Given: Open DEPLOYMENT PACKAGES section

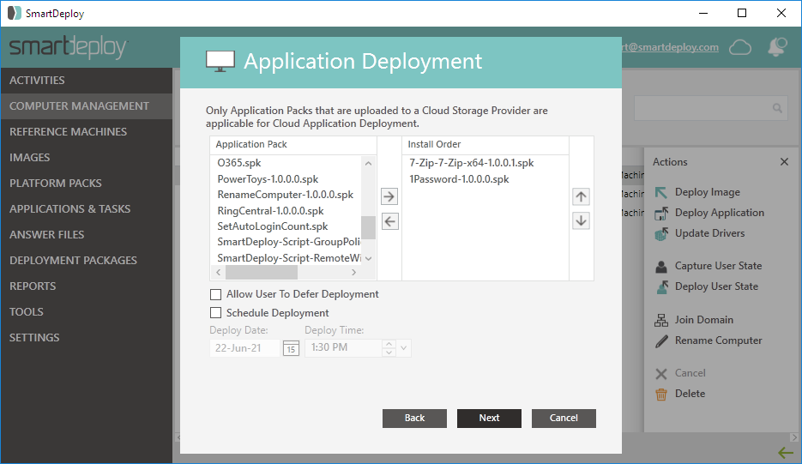Looking at the screenshot, I should pyautogui.click(x=87, y=261).
